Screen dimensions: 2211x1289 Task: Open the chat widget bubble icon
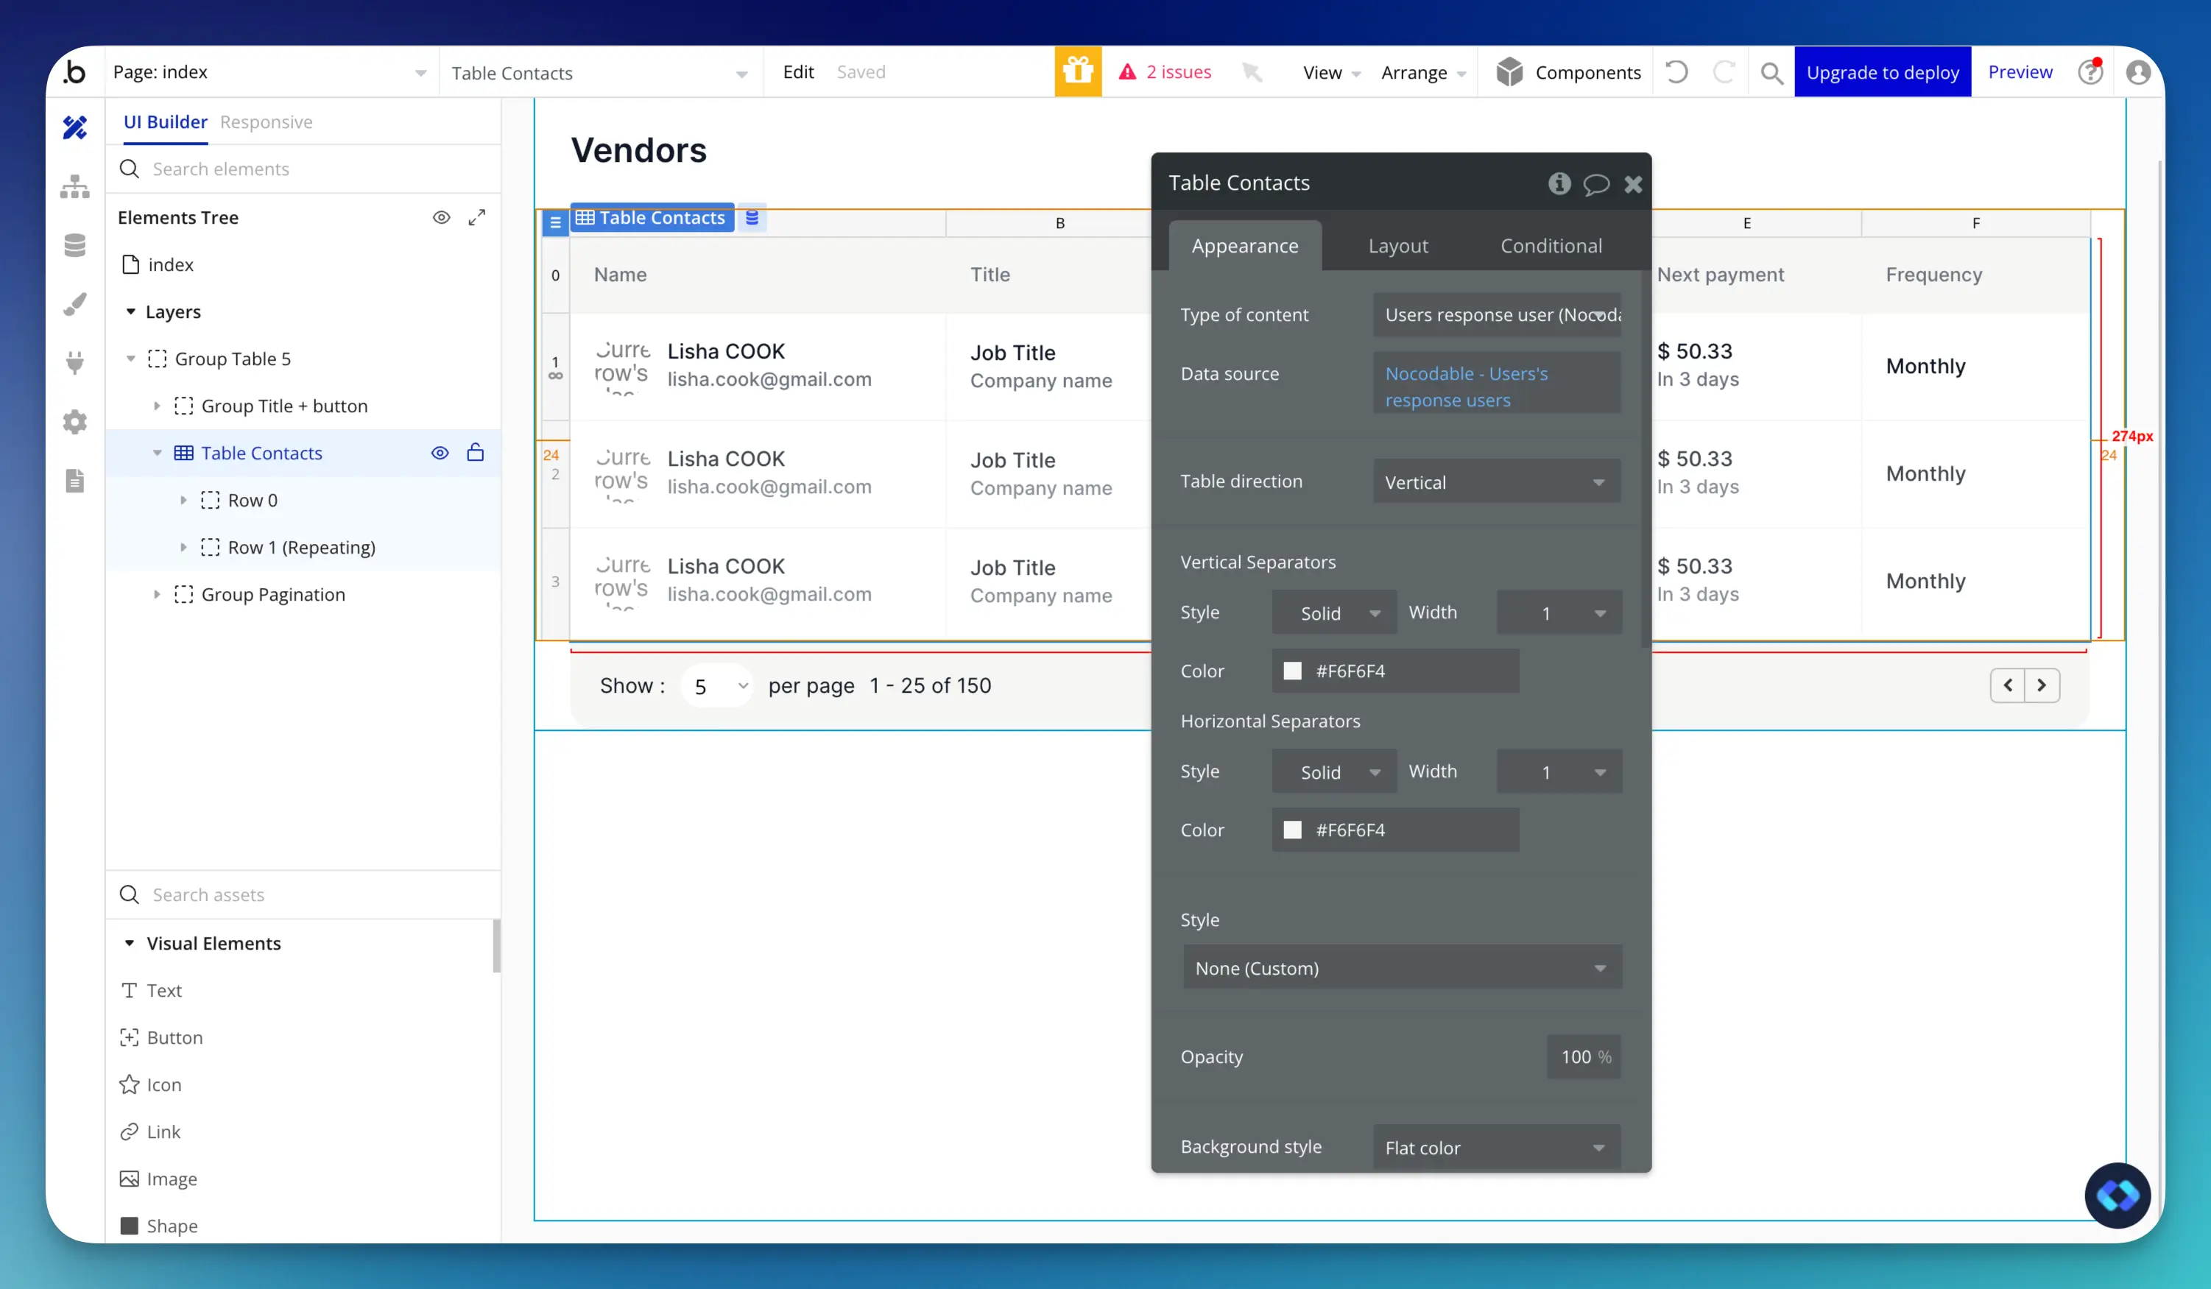pyautogui.click(x=2117, y=1196)
